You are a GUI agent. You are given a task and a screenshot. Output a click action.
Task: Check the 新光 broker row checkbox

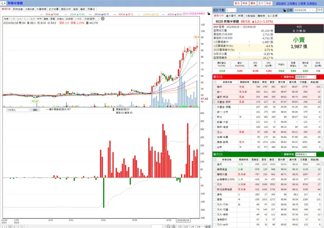215,117
